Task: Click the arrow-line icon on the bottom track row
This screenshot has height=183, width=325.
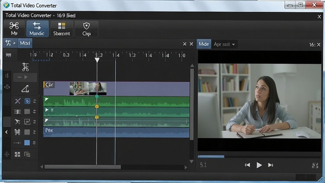Action: [x=17, y=143]
